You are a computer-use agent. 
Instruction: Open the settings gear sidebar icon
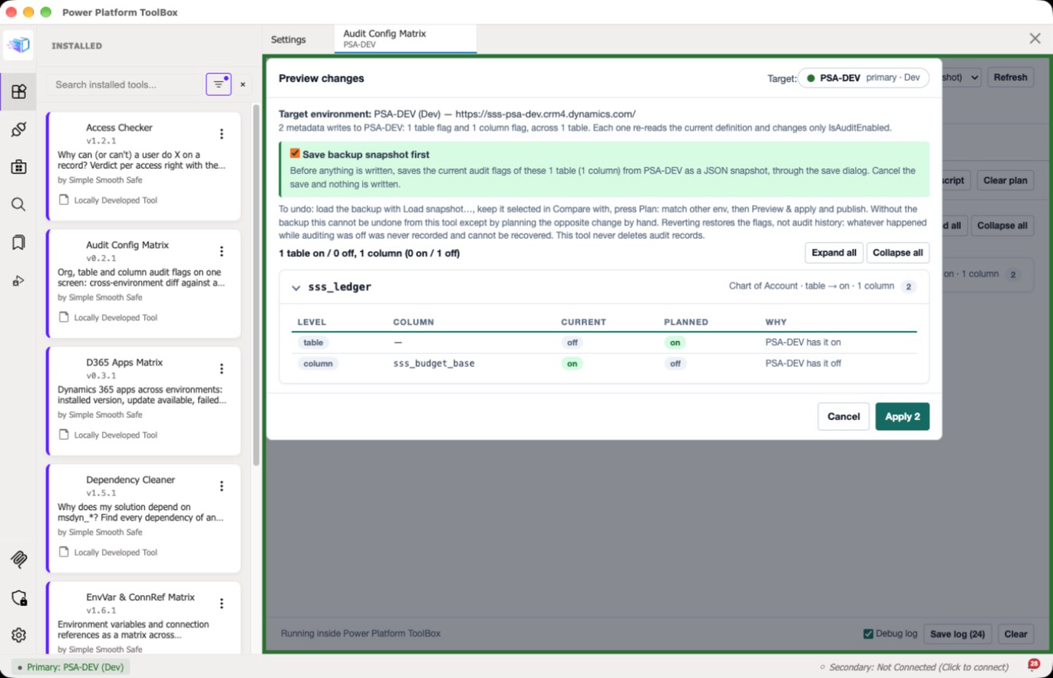click(x=18, y=635)
